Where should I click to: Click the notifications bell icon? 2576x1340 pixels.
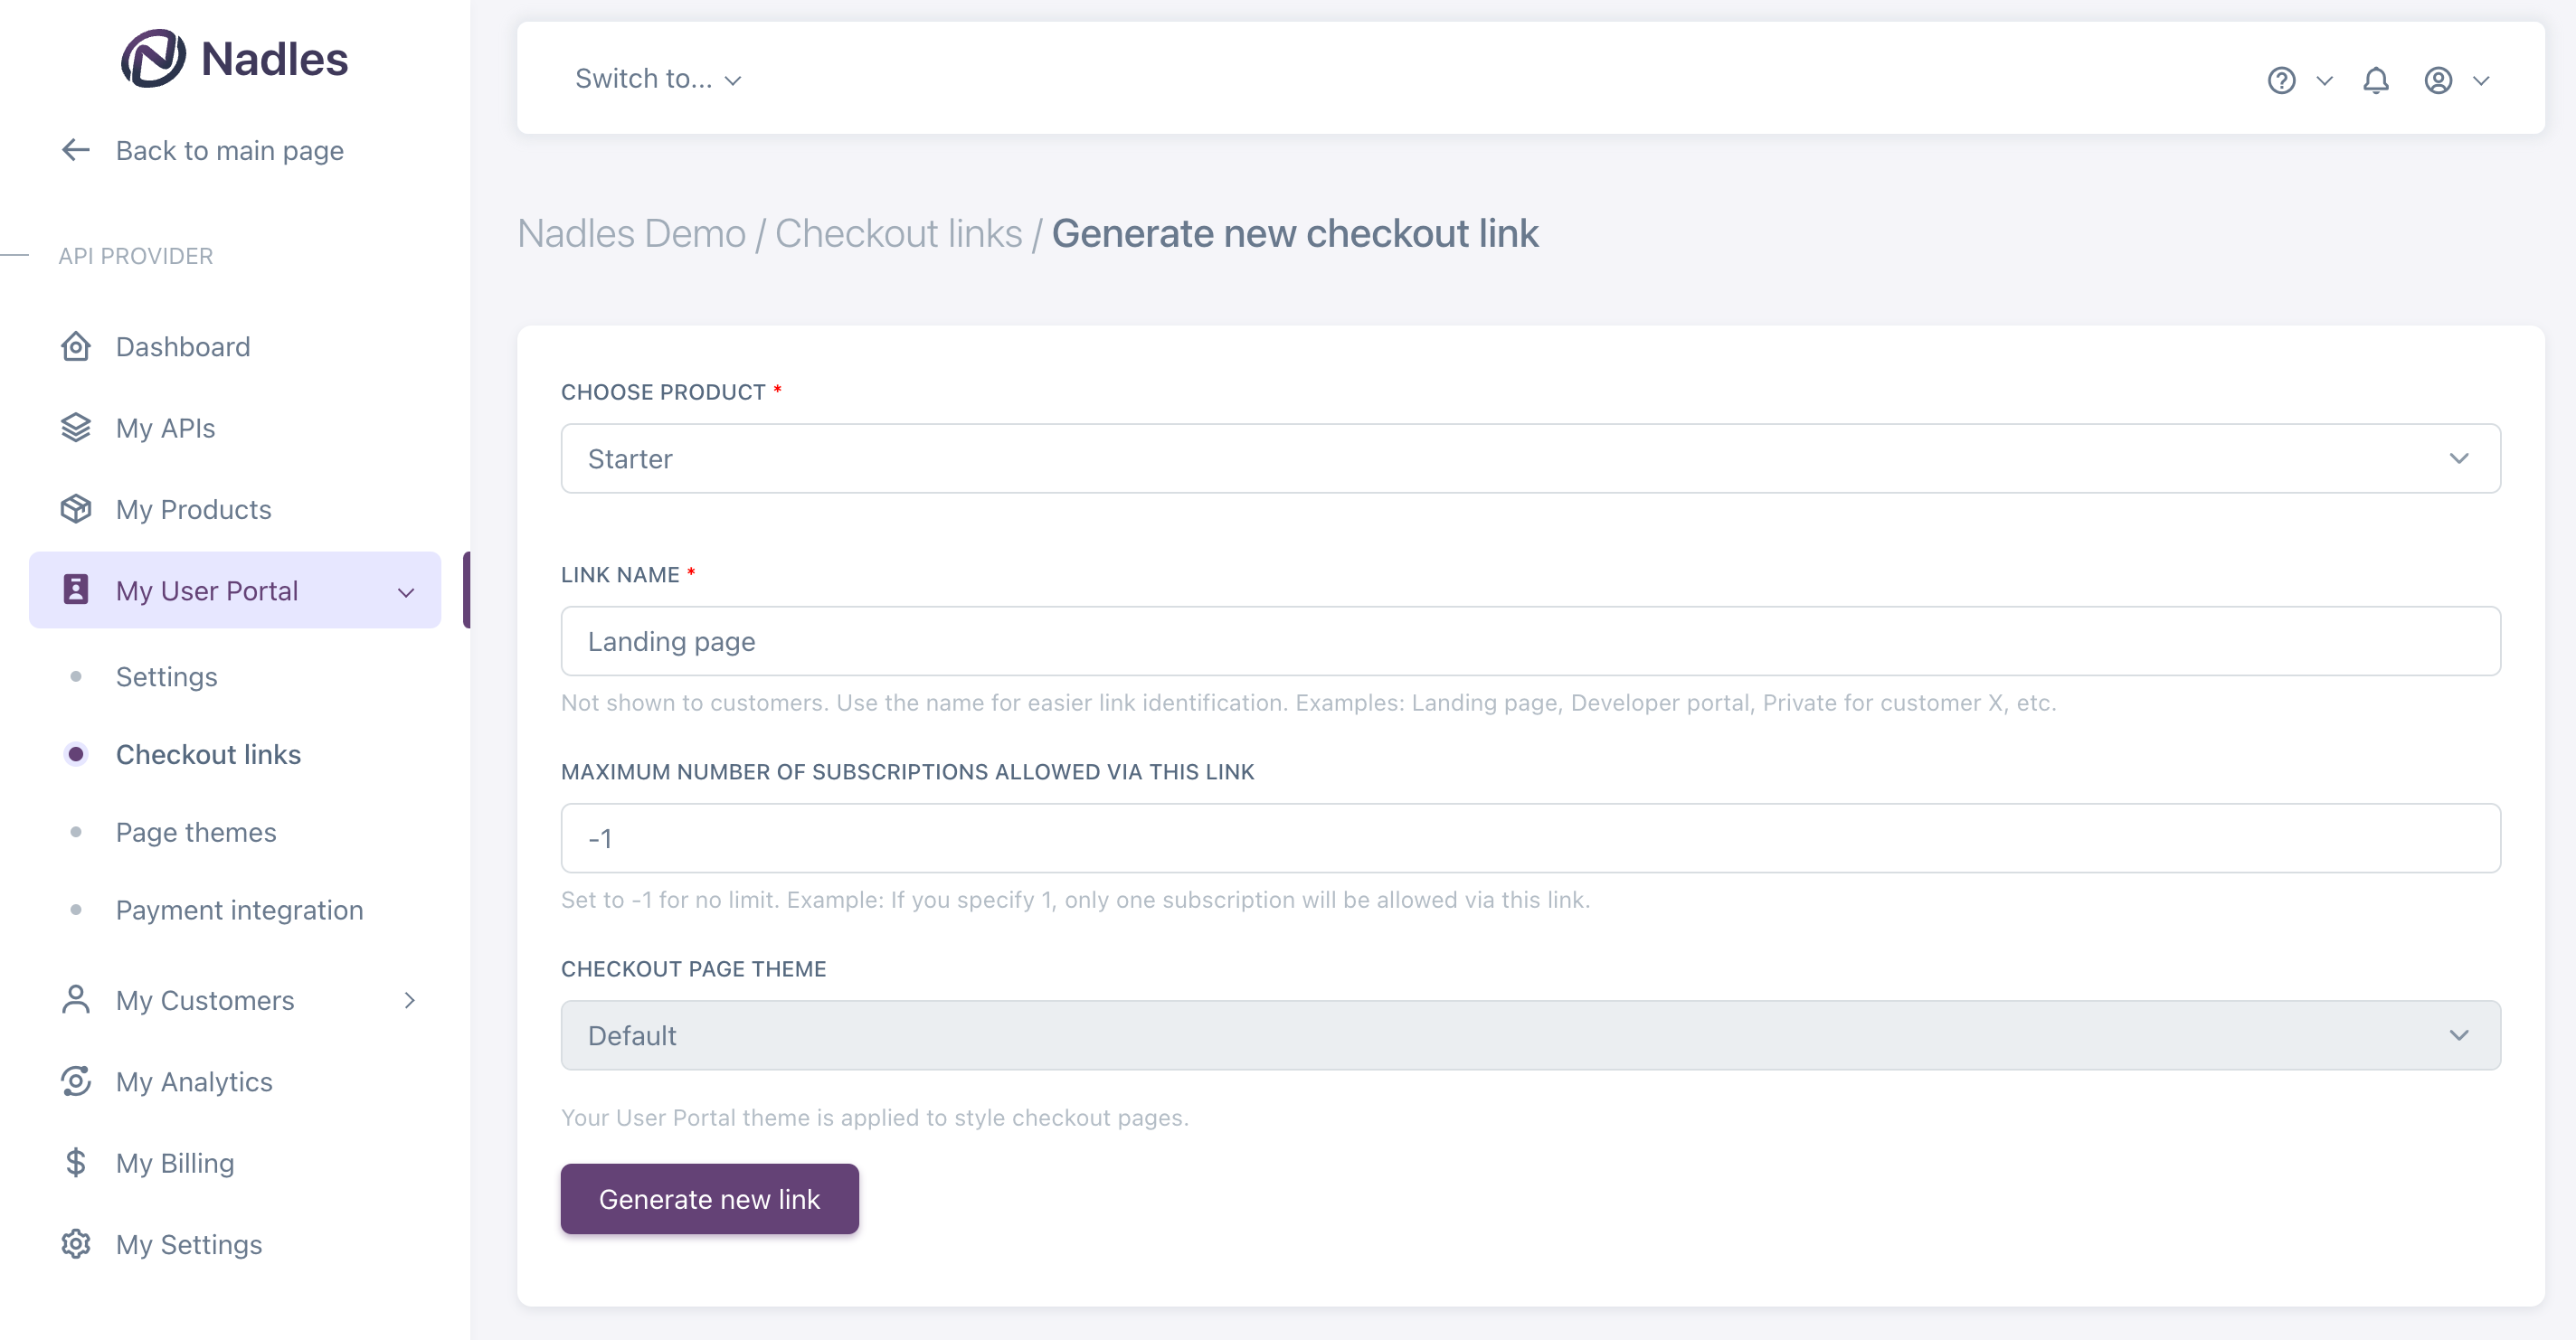pos(2376,80)
